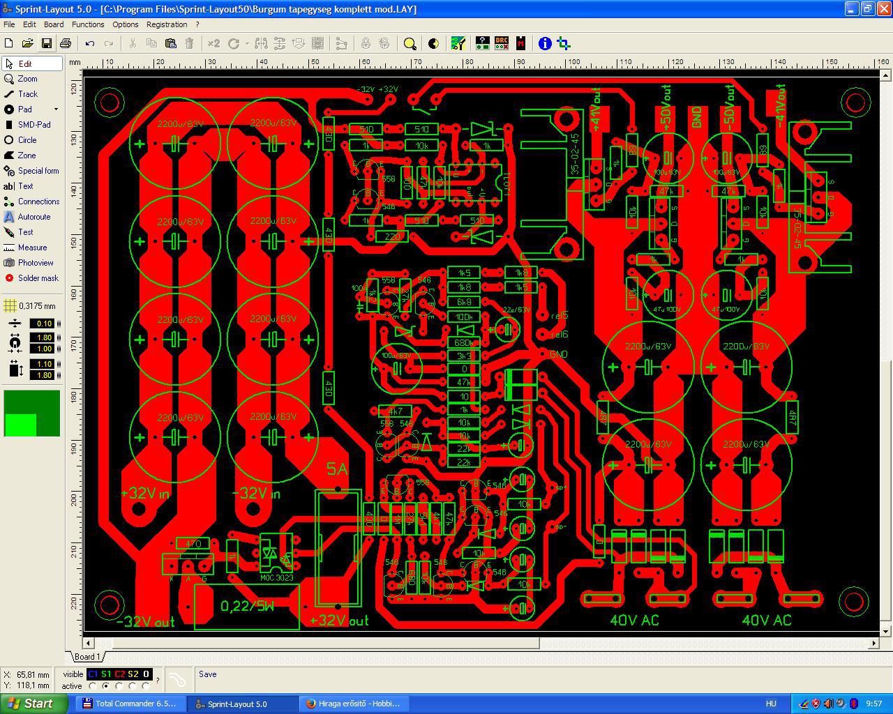Select the Zone tool
893x714 pixels.
point(32,155)
